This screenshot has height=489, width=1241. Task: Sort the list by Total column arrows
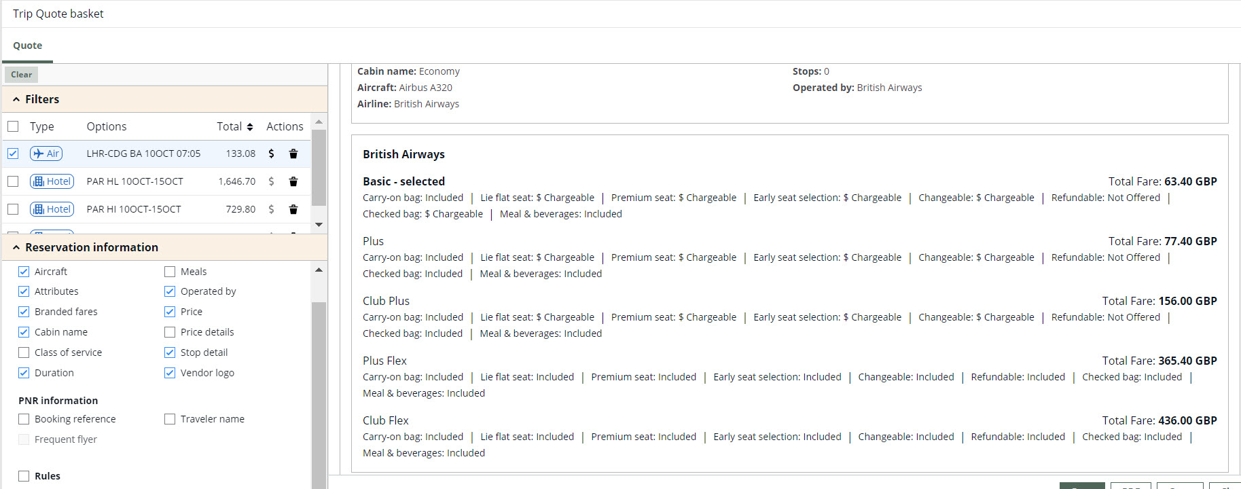pos(250,127)
